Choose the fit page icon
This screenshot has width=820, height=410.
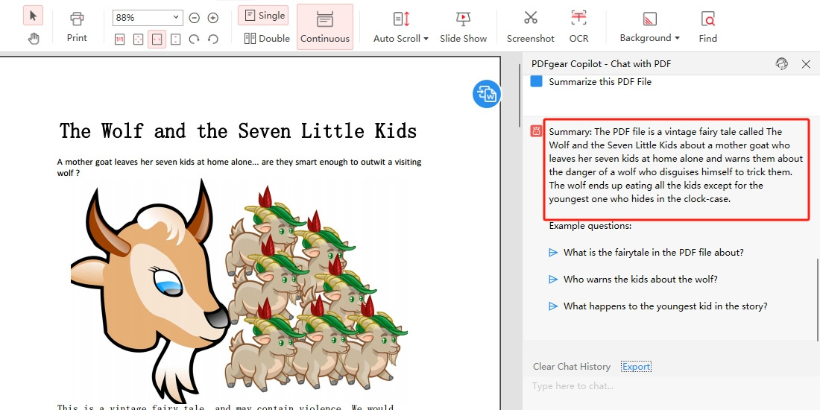[138, 40]
